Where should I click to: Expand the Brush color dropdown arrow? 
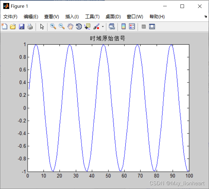tap(103, 27)
